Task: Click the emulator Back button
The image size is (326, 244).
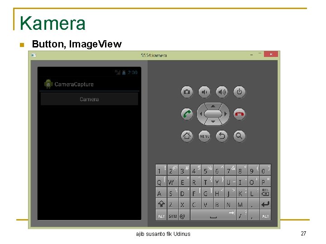Action: (x=222, y=136)
